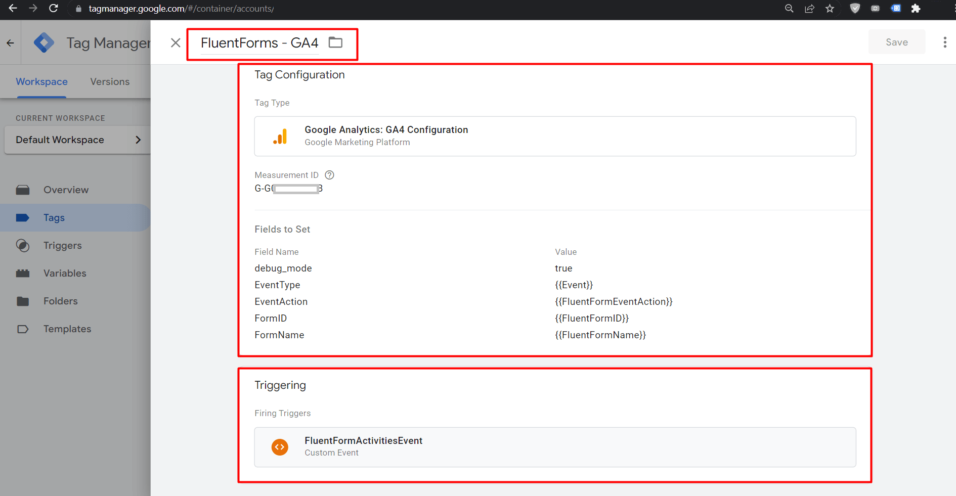
Task: Select the GA4 Configuration tag type card
Action: (x=555, y=137)
